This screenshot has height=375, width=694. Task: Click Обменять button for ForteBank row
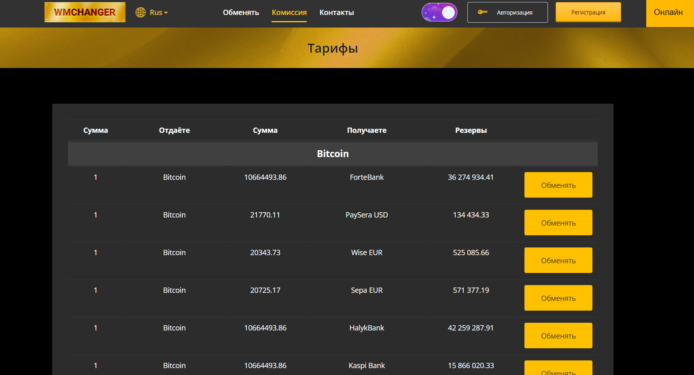pos(558,185)
